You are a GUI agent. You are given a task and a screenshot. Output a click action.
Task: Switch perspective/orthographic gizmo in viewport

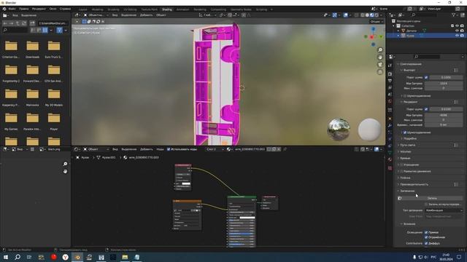(x=380, y=72)
